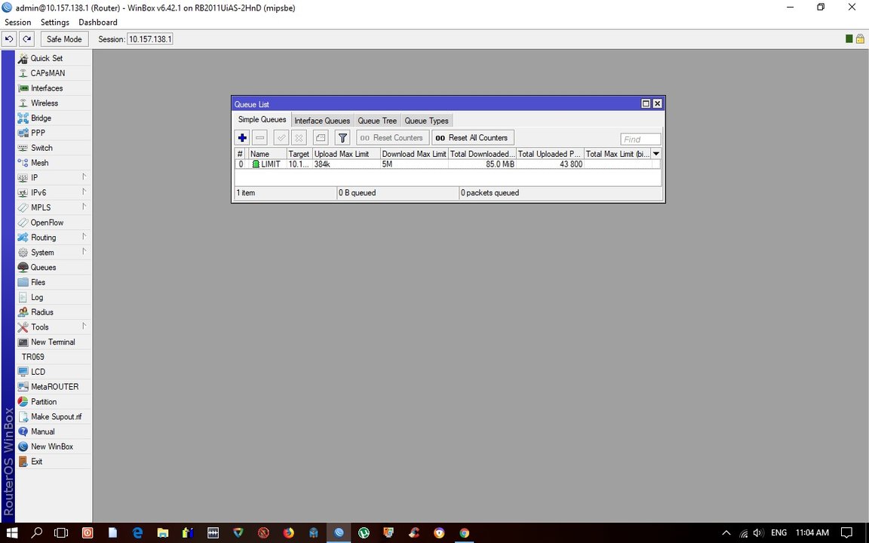Sort by the Name column header
The image size is (869, 543).
tap(266, 154)
